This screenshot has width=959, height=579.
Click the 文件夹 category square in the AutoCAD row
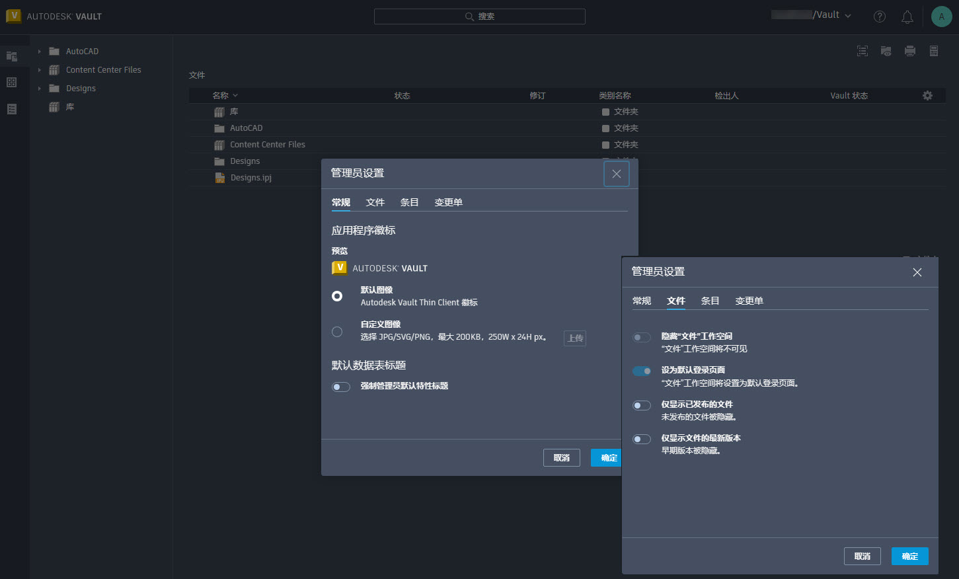coord(605,129)
